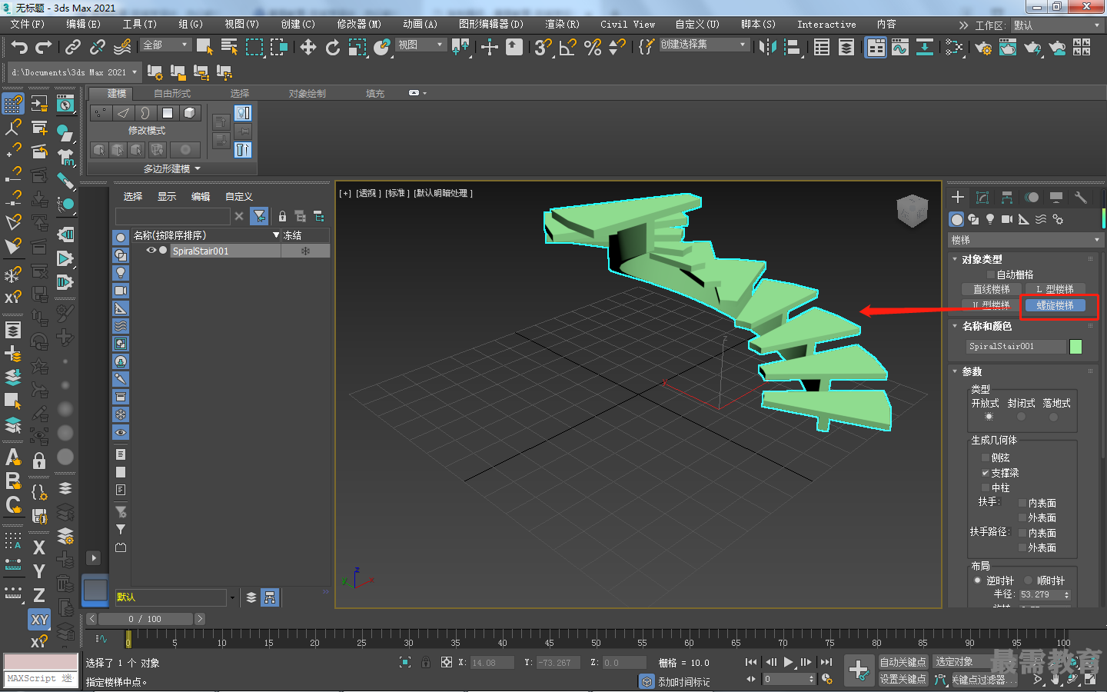Open the 修改器(M) menu
The image size is (1107, 692).
coord(359,25)
